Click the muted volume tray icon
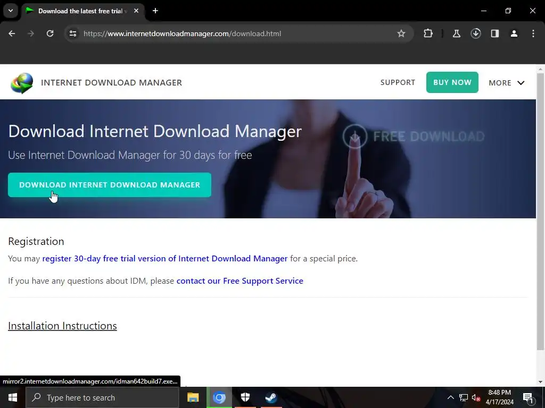Image resolution: width=545 pixels, height=408 pixels. pyautogui.click(x=476, y=398)
